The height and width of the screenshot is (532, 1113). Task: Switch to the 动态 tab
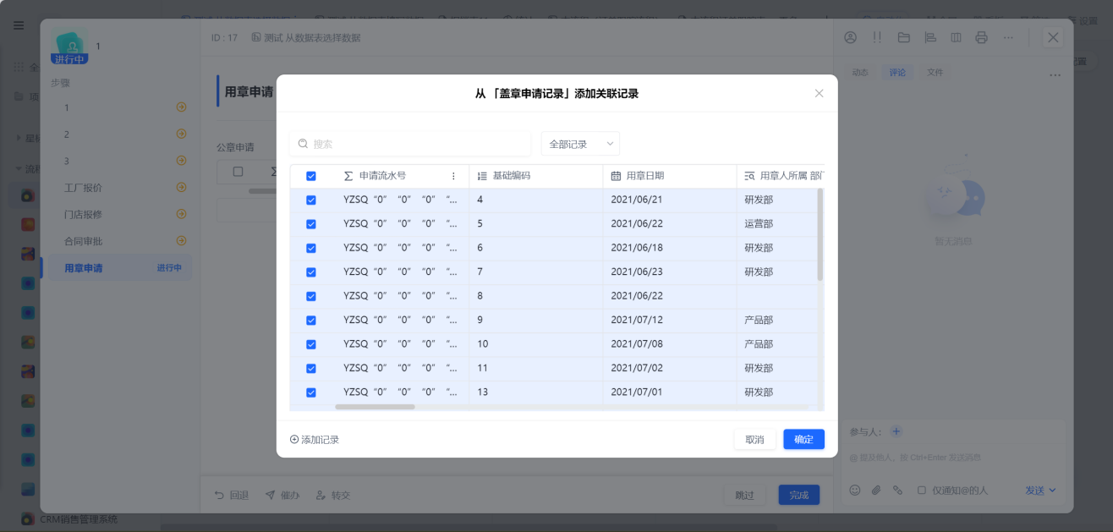click(860, 73)
